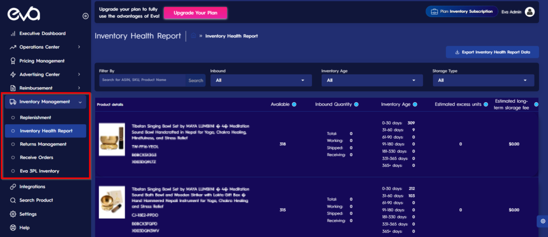Click Export Inventory Health Report Data button
The image size is (548, 237).
(x=492, y=52)
